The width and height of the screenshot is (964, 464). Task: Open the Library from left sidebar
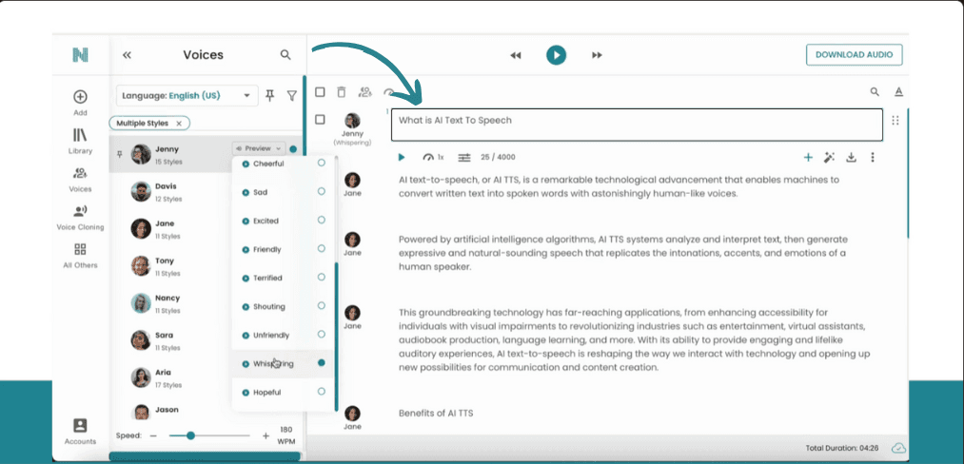(80, 141)
